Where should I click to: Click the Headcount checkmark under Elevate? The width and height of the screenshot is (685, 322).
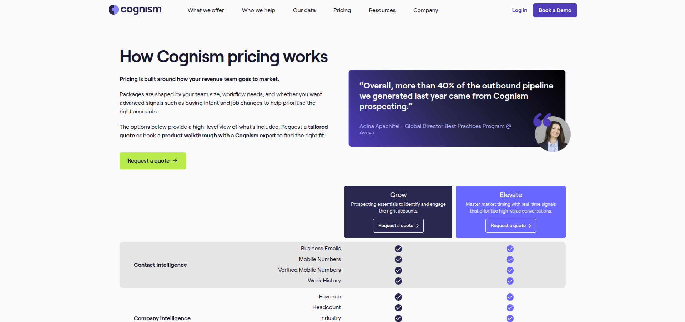click(x=510, y=307)
